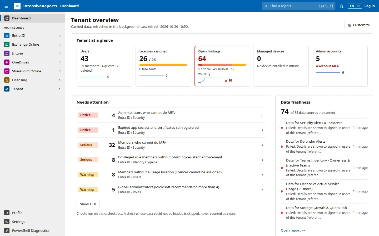Image resolution: width=379 pixels, height=236 pixels.
Task: Open the Dashboard menu item
Action: 33,18
